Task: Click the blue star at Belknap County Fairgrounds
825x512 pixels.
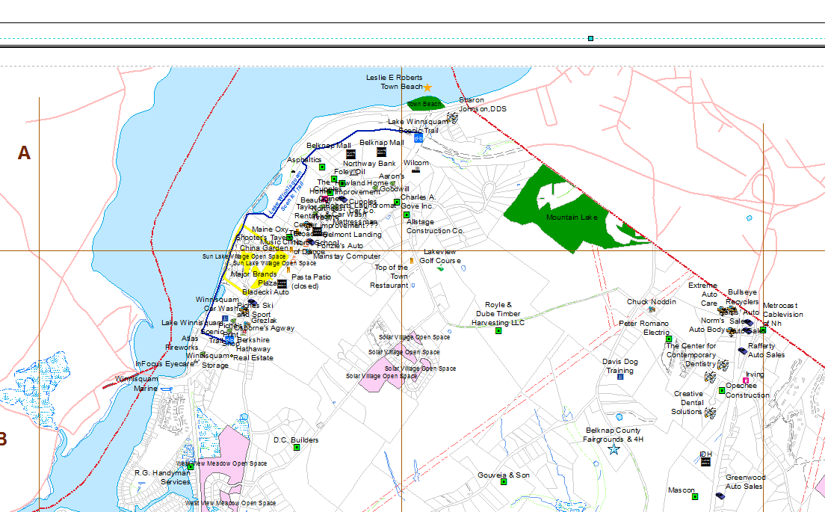Action: coord(614,449)
